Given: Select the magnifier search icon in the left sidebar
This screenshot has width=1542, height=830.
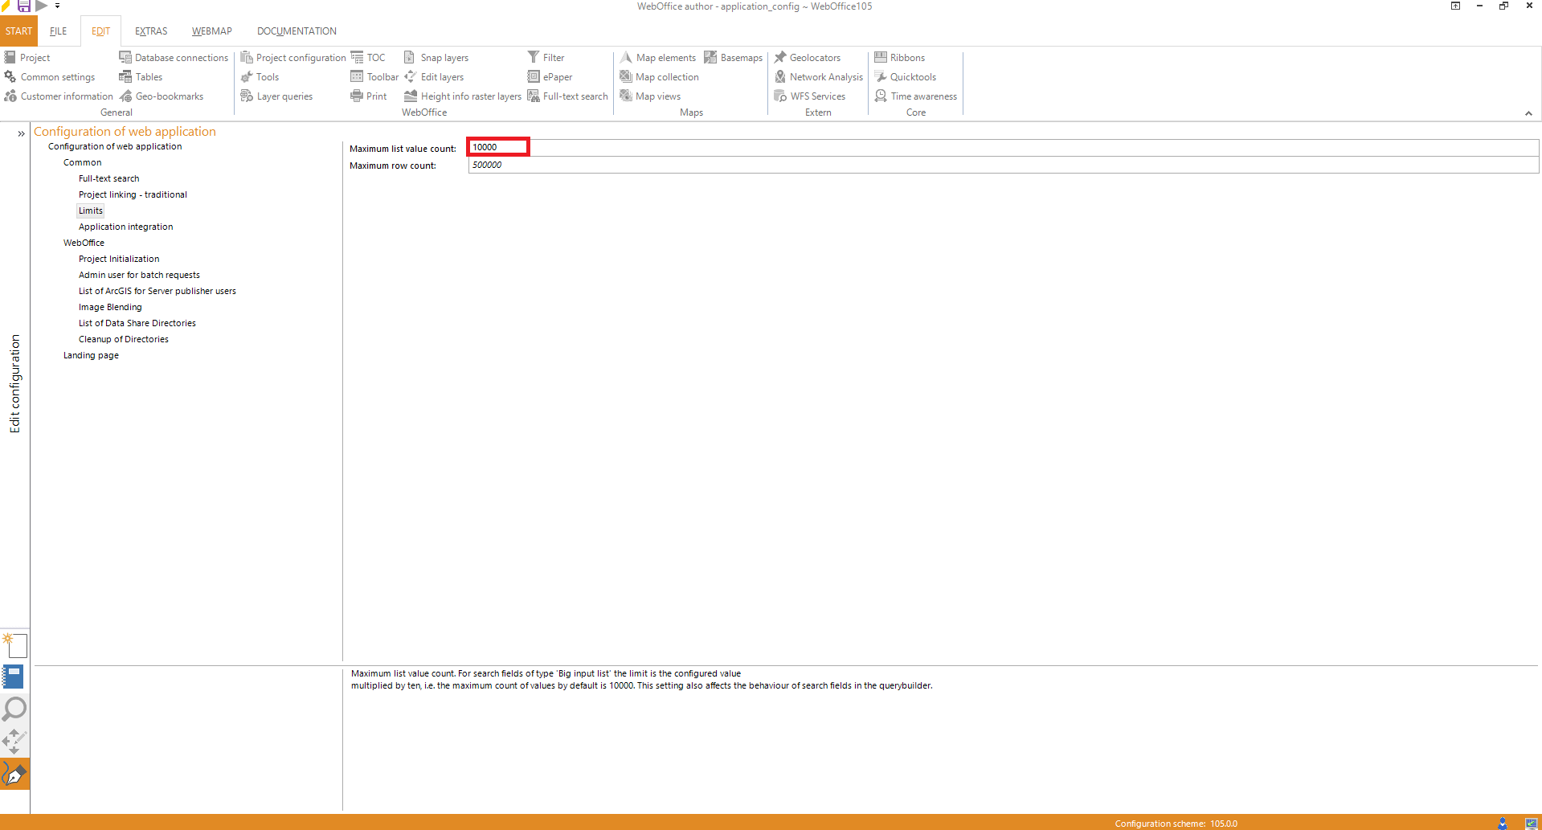Looking at the screenshot, I should [14, 709].
